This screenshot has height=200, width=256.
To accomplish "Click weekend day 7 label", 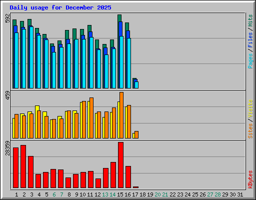I will coord(61,194).
